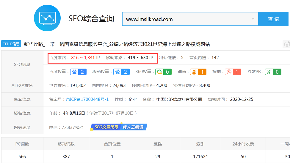Click the company name 中国经济信息社有限公司
This screenshot has height=165, width=290.
point(179,99)
